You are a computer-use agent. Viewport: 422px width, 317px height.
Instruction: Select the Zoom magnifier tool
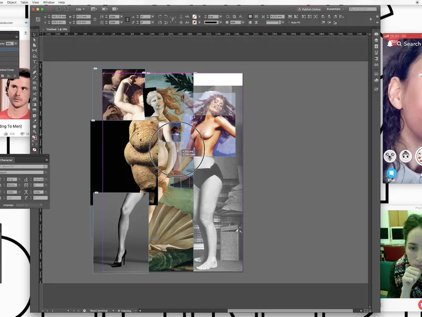(x=34, y=132)
